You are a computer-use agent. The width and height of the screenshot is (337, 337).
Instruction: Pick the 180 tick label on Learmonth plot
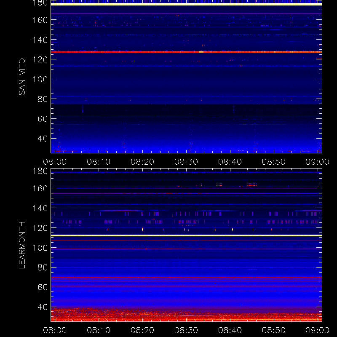40,171
